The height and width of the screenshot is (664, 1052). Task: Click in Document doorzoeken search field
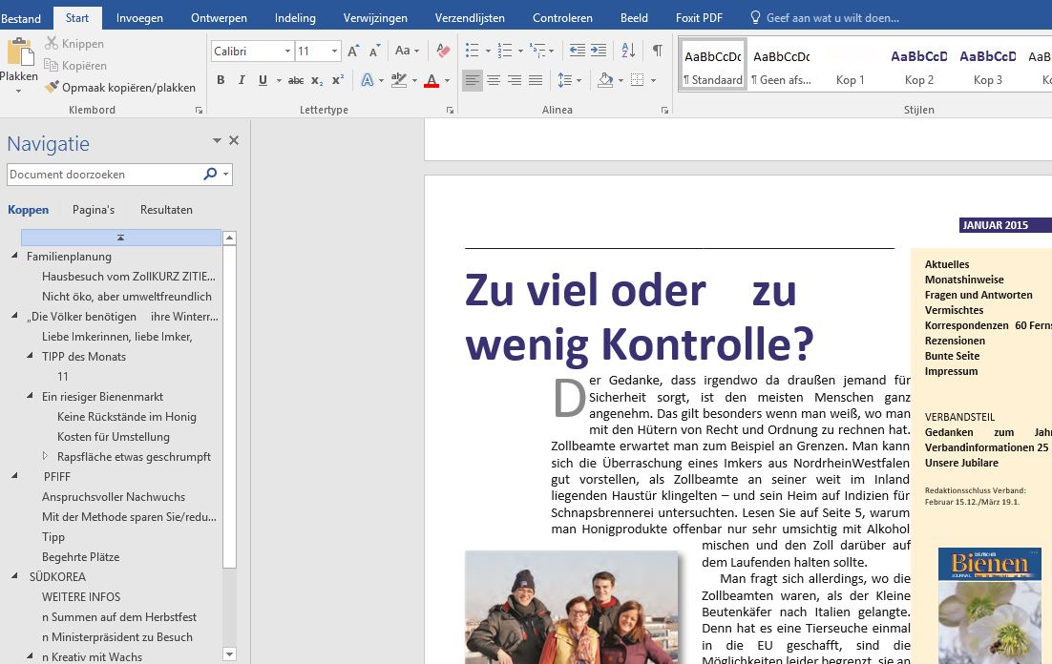[x=104, y=175]
